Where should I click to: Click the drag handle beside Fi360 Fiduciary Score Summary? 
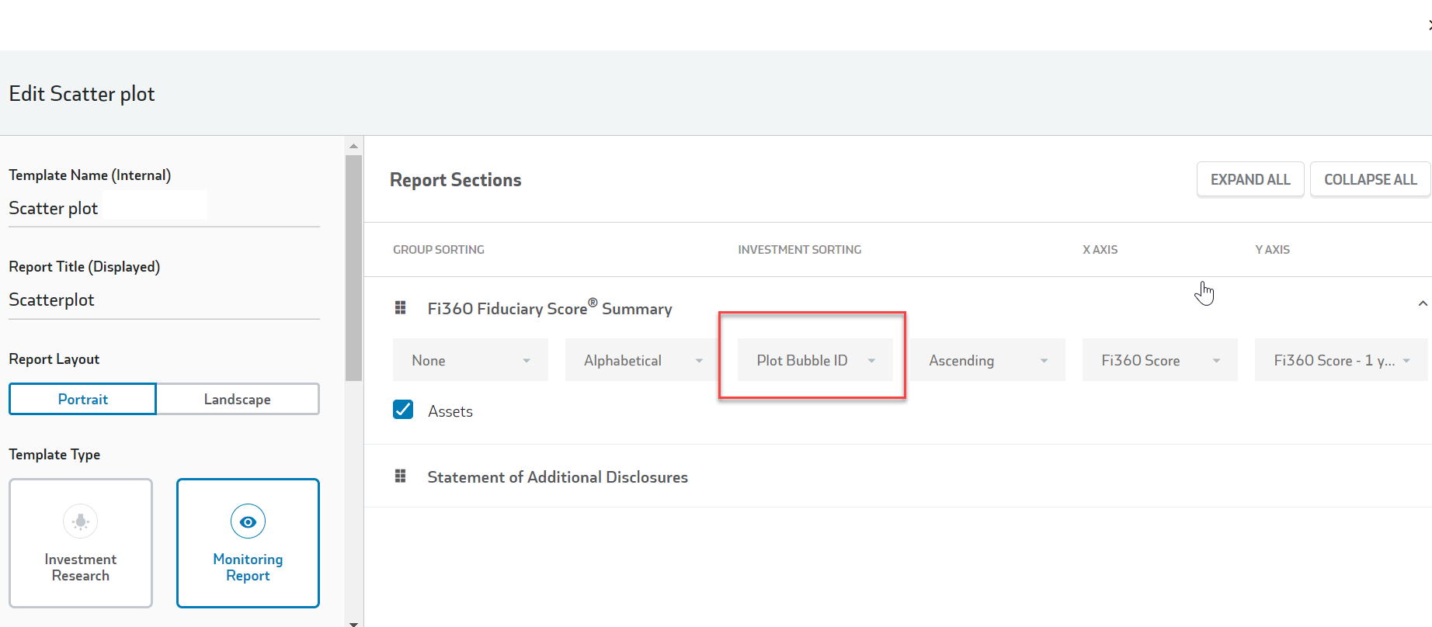pos(401,308)
